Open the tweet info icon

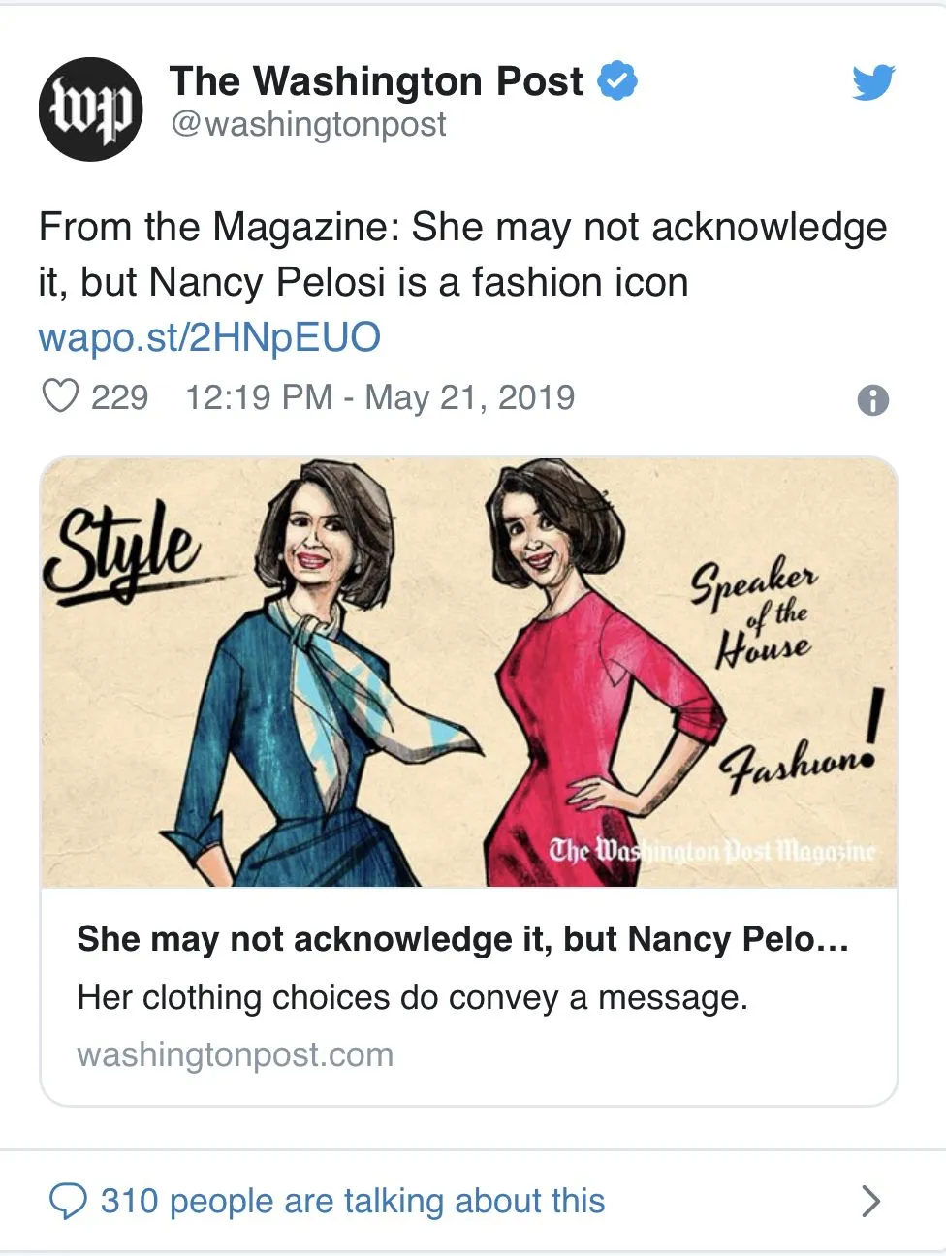[x=872, y=400]
